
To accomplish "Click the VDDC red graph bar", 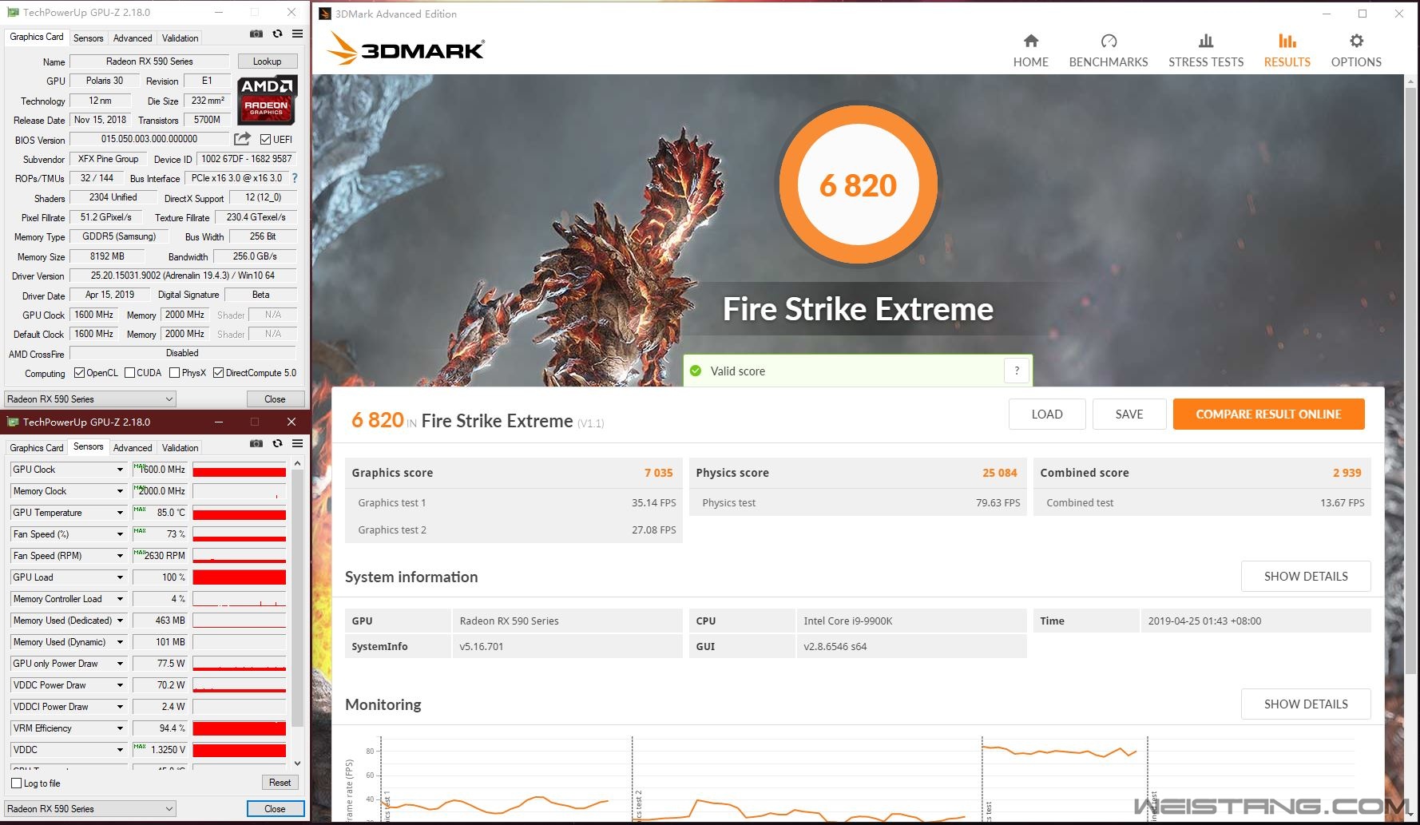I will pos(240,750).
